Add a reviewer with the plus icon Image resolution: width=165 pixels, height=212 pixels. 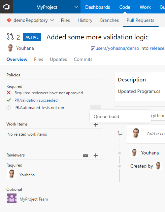click(96, 155)
